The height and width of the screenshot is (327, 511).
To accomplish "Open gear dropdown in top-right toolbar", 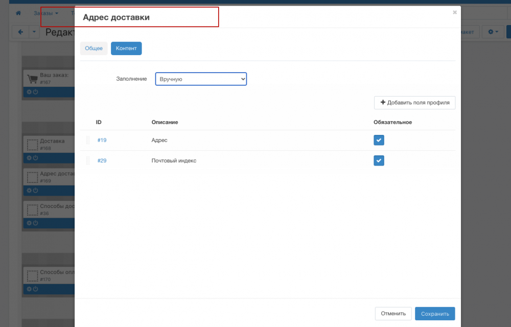I will coord(493,32).
